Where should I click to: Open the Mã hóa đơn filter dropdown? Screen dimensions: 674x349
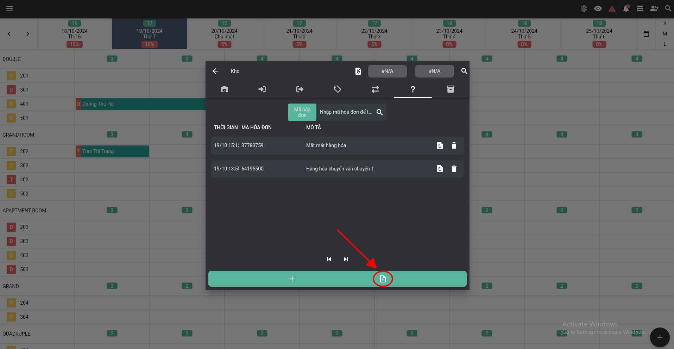pyautogui.click(x=302, y=112)
